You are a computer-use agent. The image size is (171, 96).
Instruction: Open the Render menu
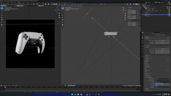(x=8, y=2)
